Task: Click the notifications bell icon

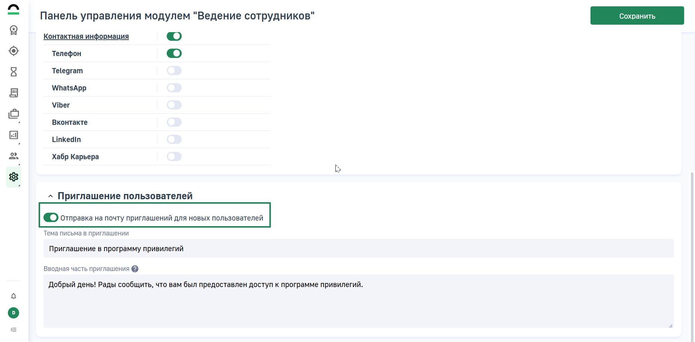Action: (x=13, y=296)
